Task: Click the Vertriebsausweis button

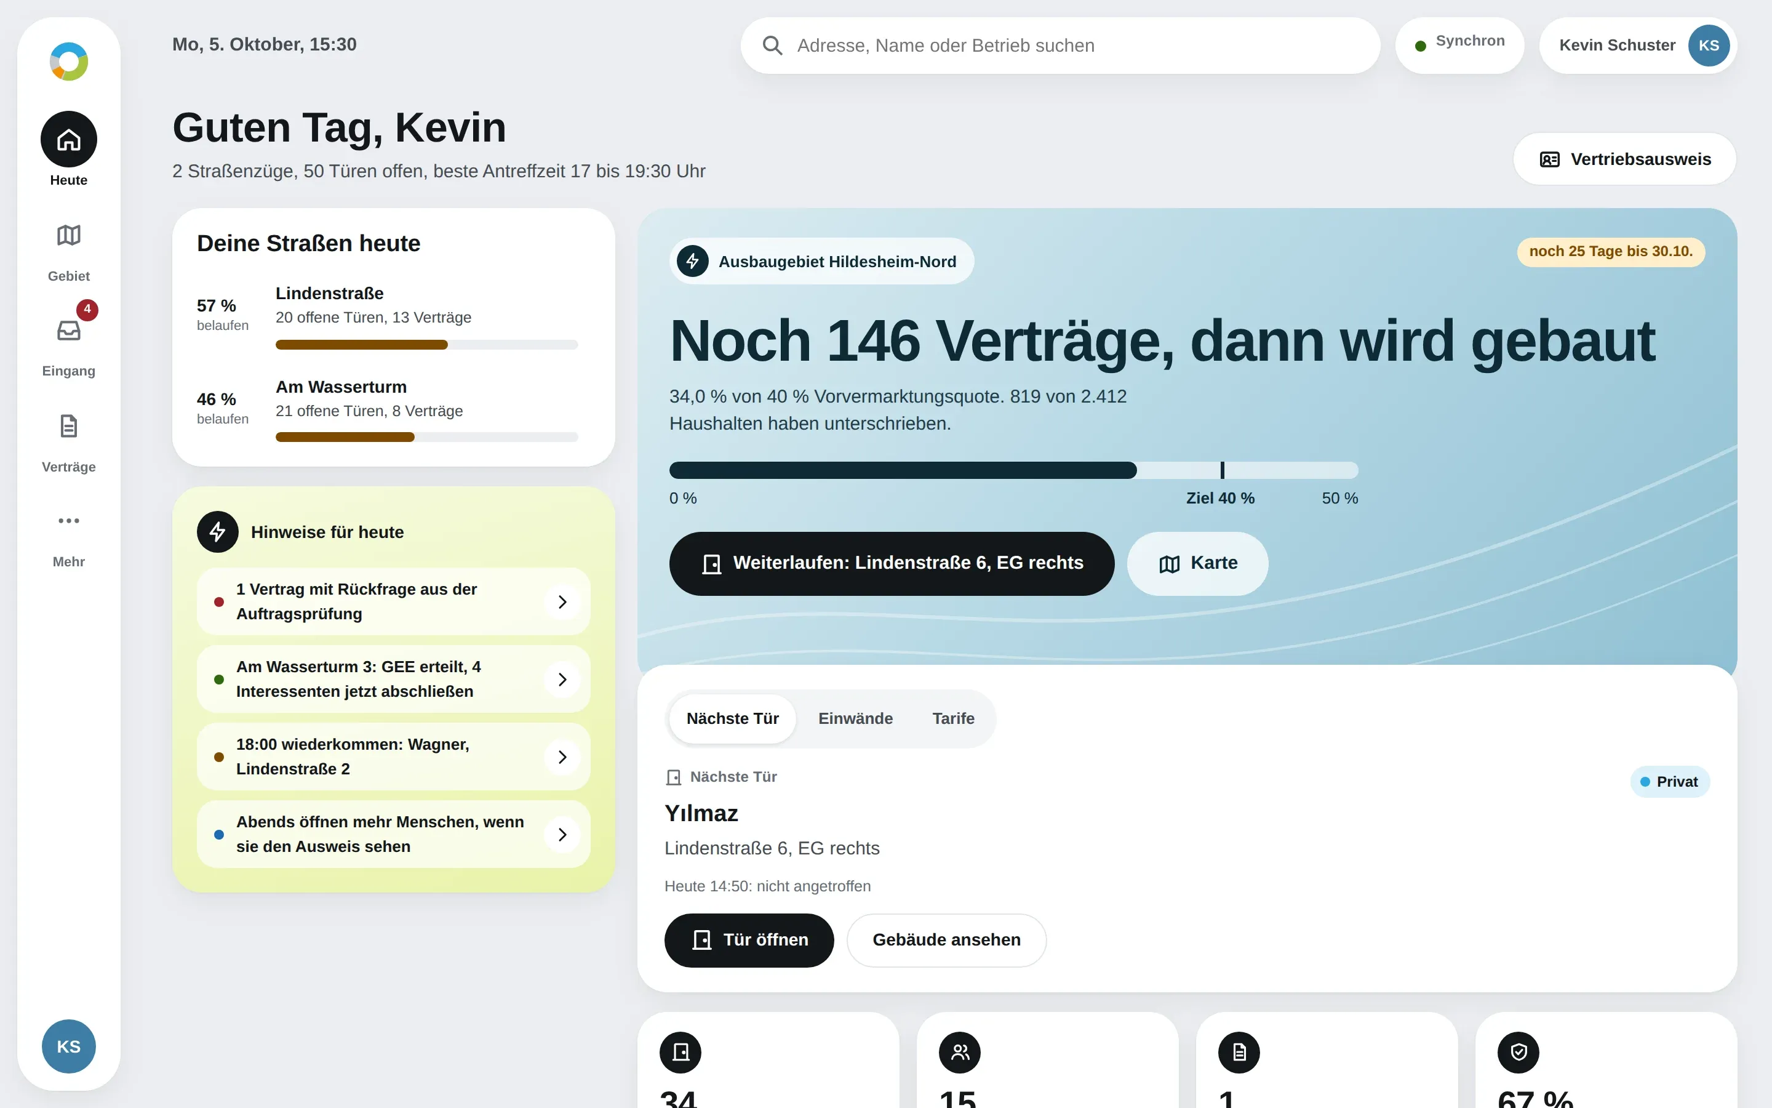Action: tap(1625, 159)
